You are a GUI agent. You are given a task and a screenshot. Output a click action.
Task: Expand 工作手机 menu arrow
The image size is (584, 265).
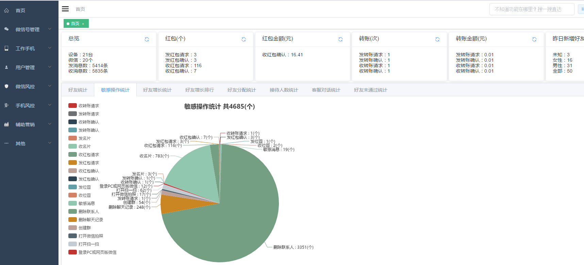(50, 48)
